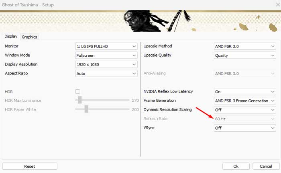
Task: Click the greyed-out Anti-Aliasing dropdown
Action: (x=245, y=74)
